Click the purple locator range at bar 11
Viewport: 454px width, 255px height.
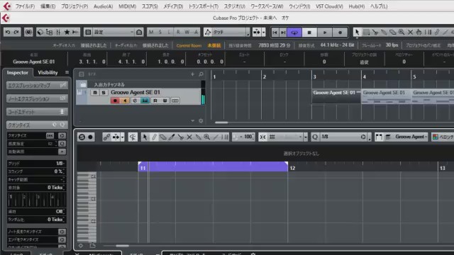click(x=213, y=166)
